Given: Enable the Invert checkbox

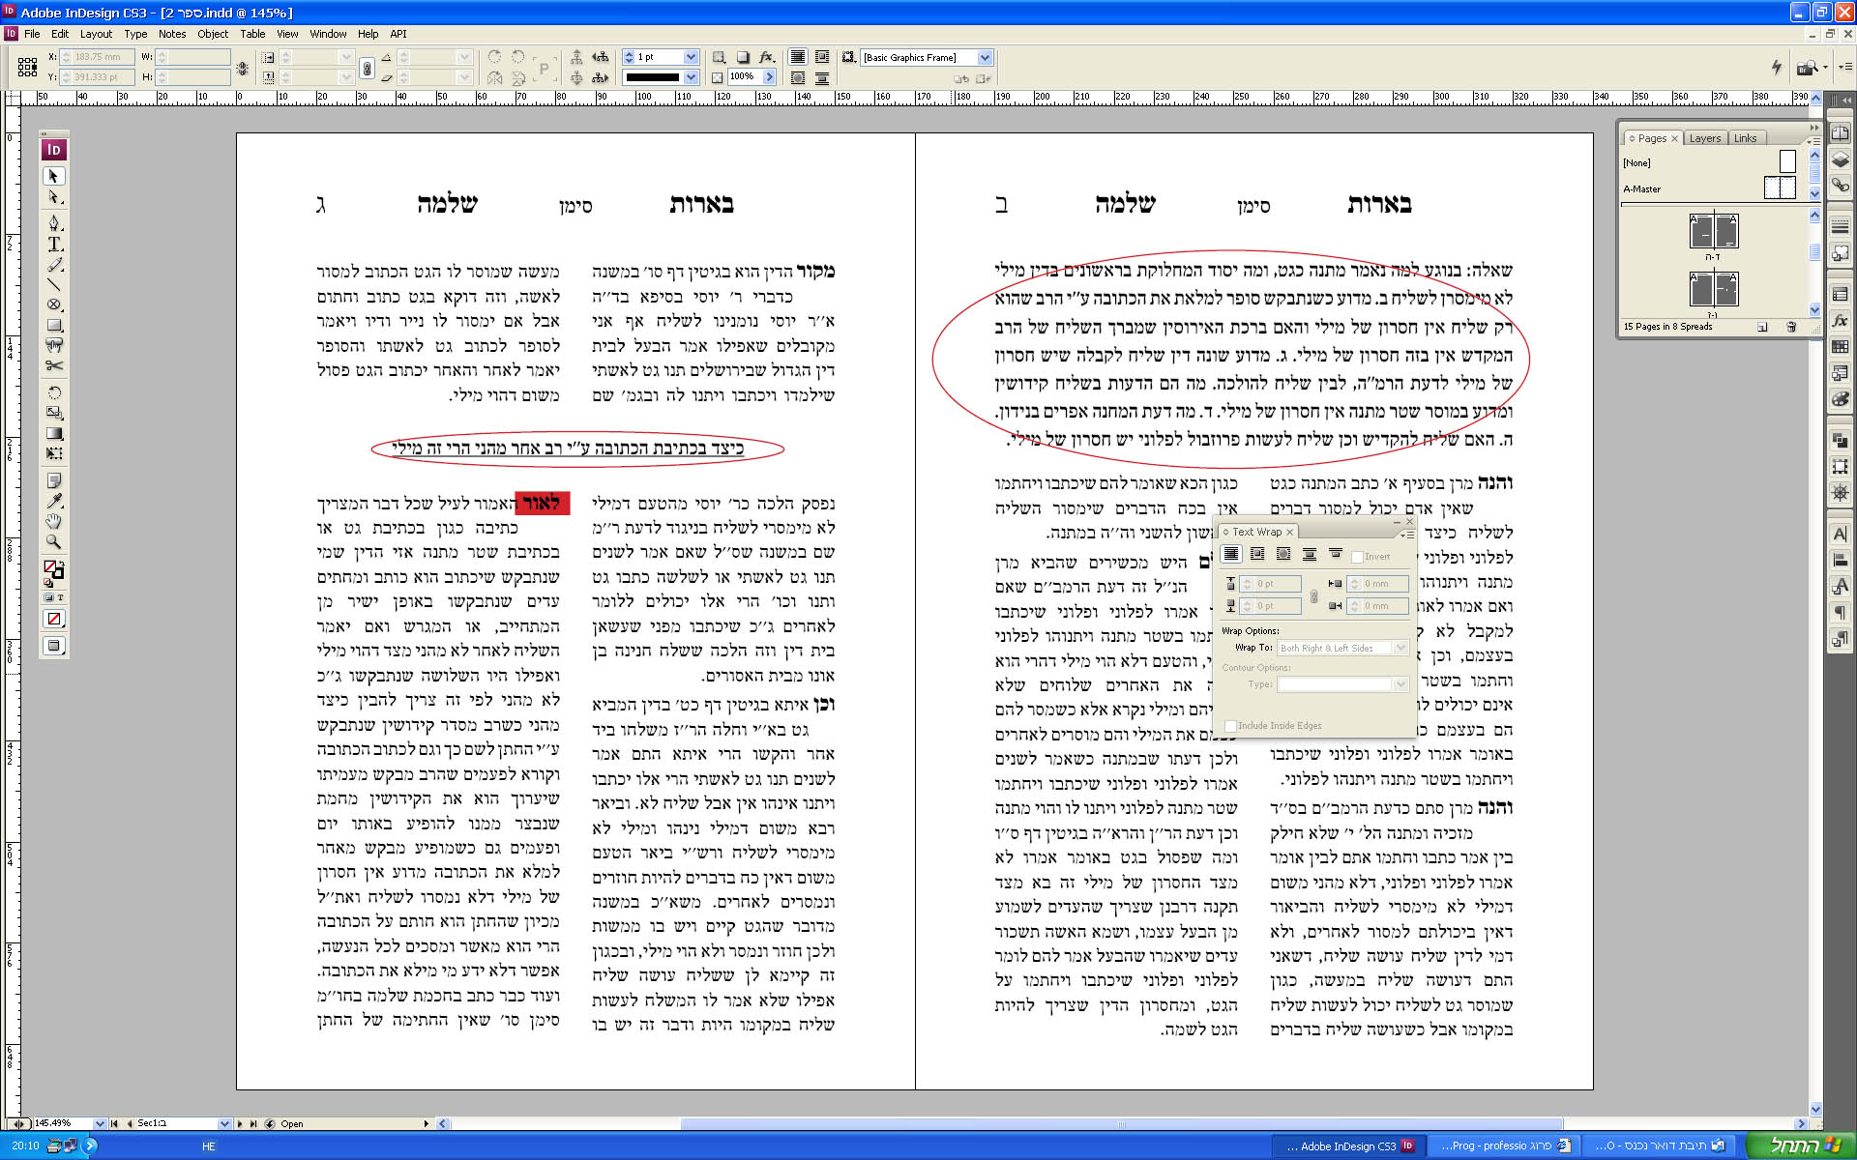Looking at the screenshot, I should tap(1357, 557).
